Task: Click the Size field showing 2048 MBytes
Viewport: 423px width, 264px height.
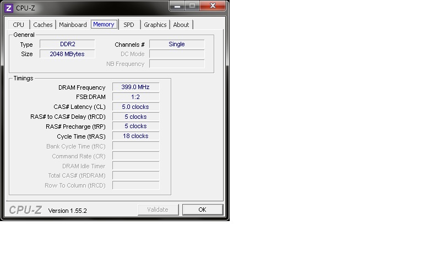Action: 67,54
